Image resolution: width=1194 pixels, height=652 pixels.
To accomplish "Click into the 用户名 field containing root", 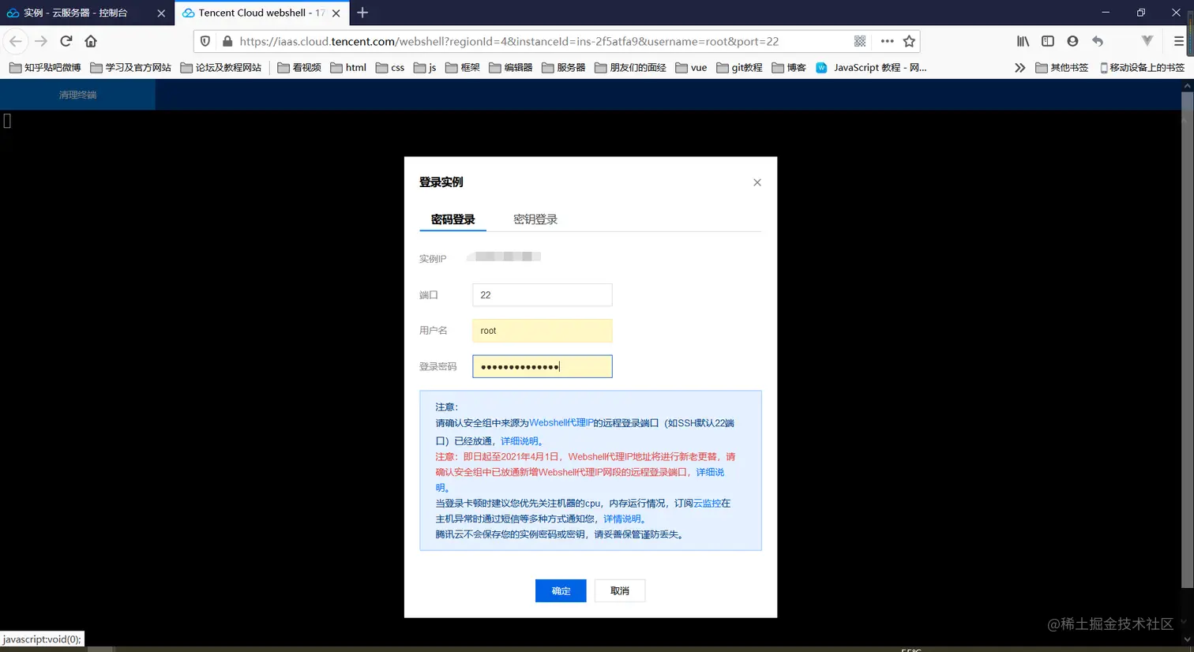I will point(543,331).
